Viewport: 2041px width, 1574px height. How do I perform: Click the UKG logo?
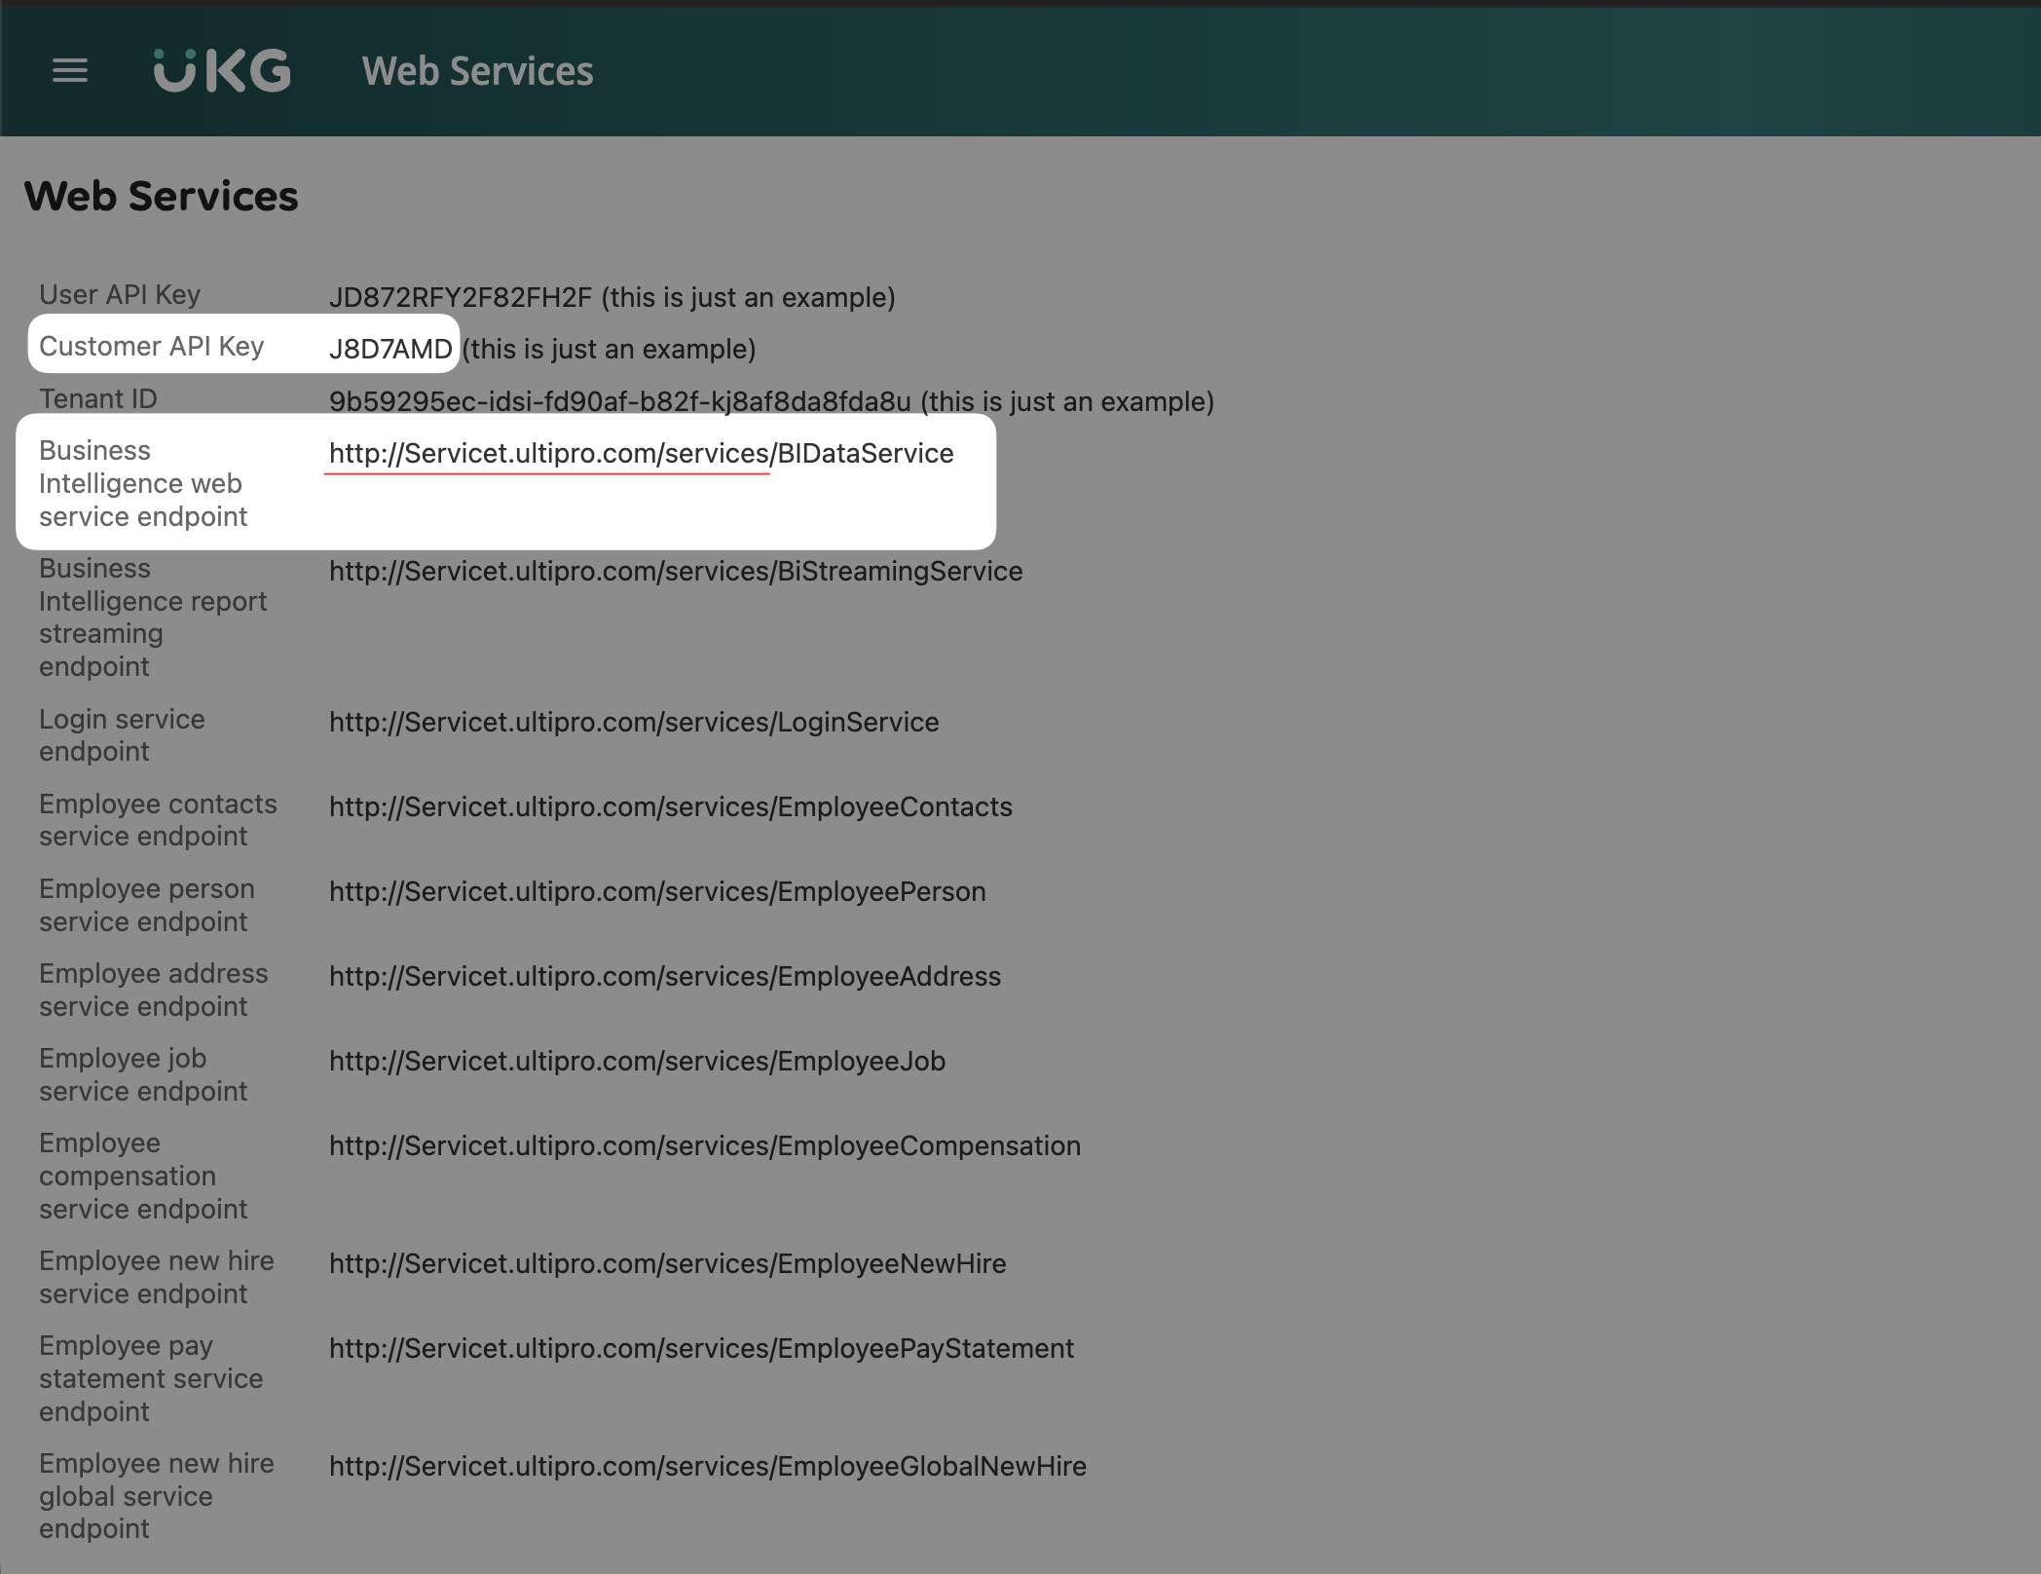(222, 71)
